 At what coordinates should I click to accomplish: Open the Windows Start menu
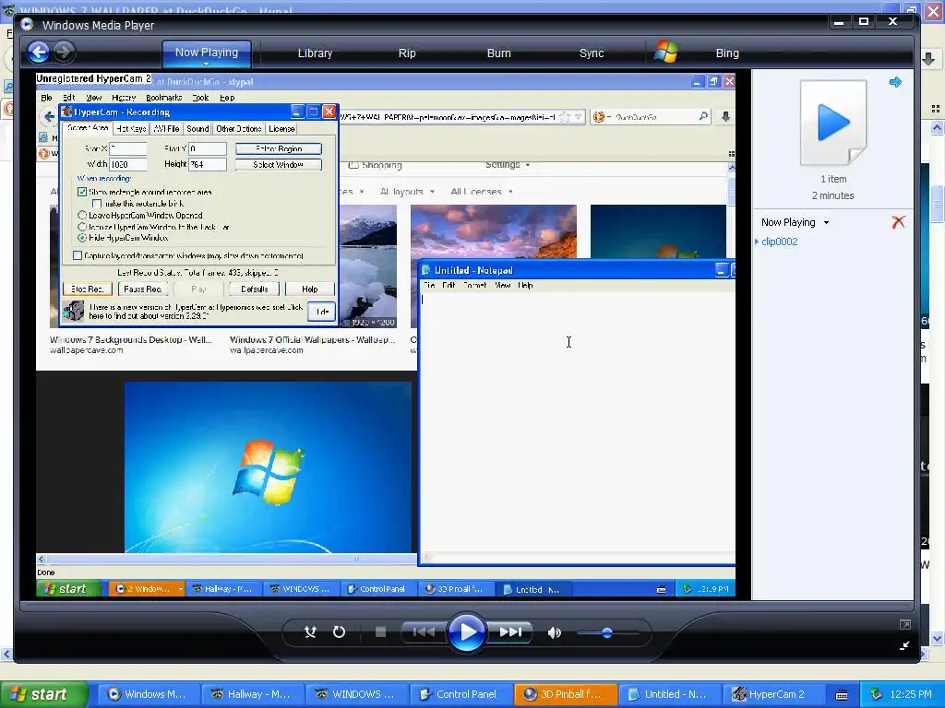[44, 694]
